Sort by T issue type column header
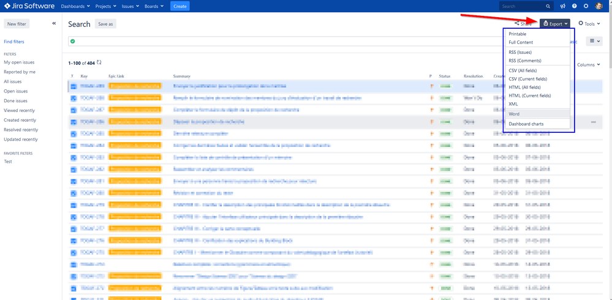Screen dimensions: 612x300 click(x=72, y=76)
